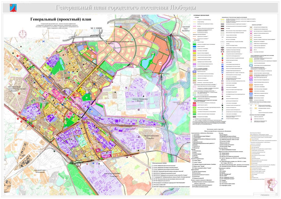Click the 'Генеральный (проектный) план' heading

pyautogui.click(x=61, y=19)
